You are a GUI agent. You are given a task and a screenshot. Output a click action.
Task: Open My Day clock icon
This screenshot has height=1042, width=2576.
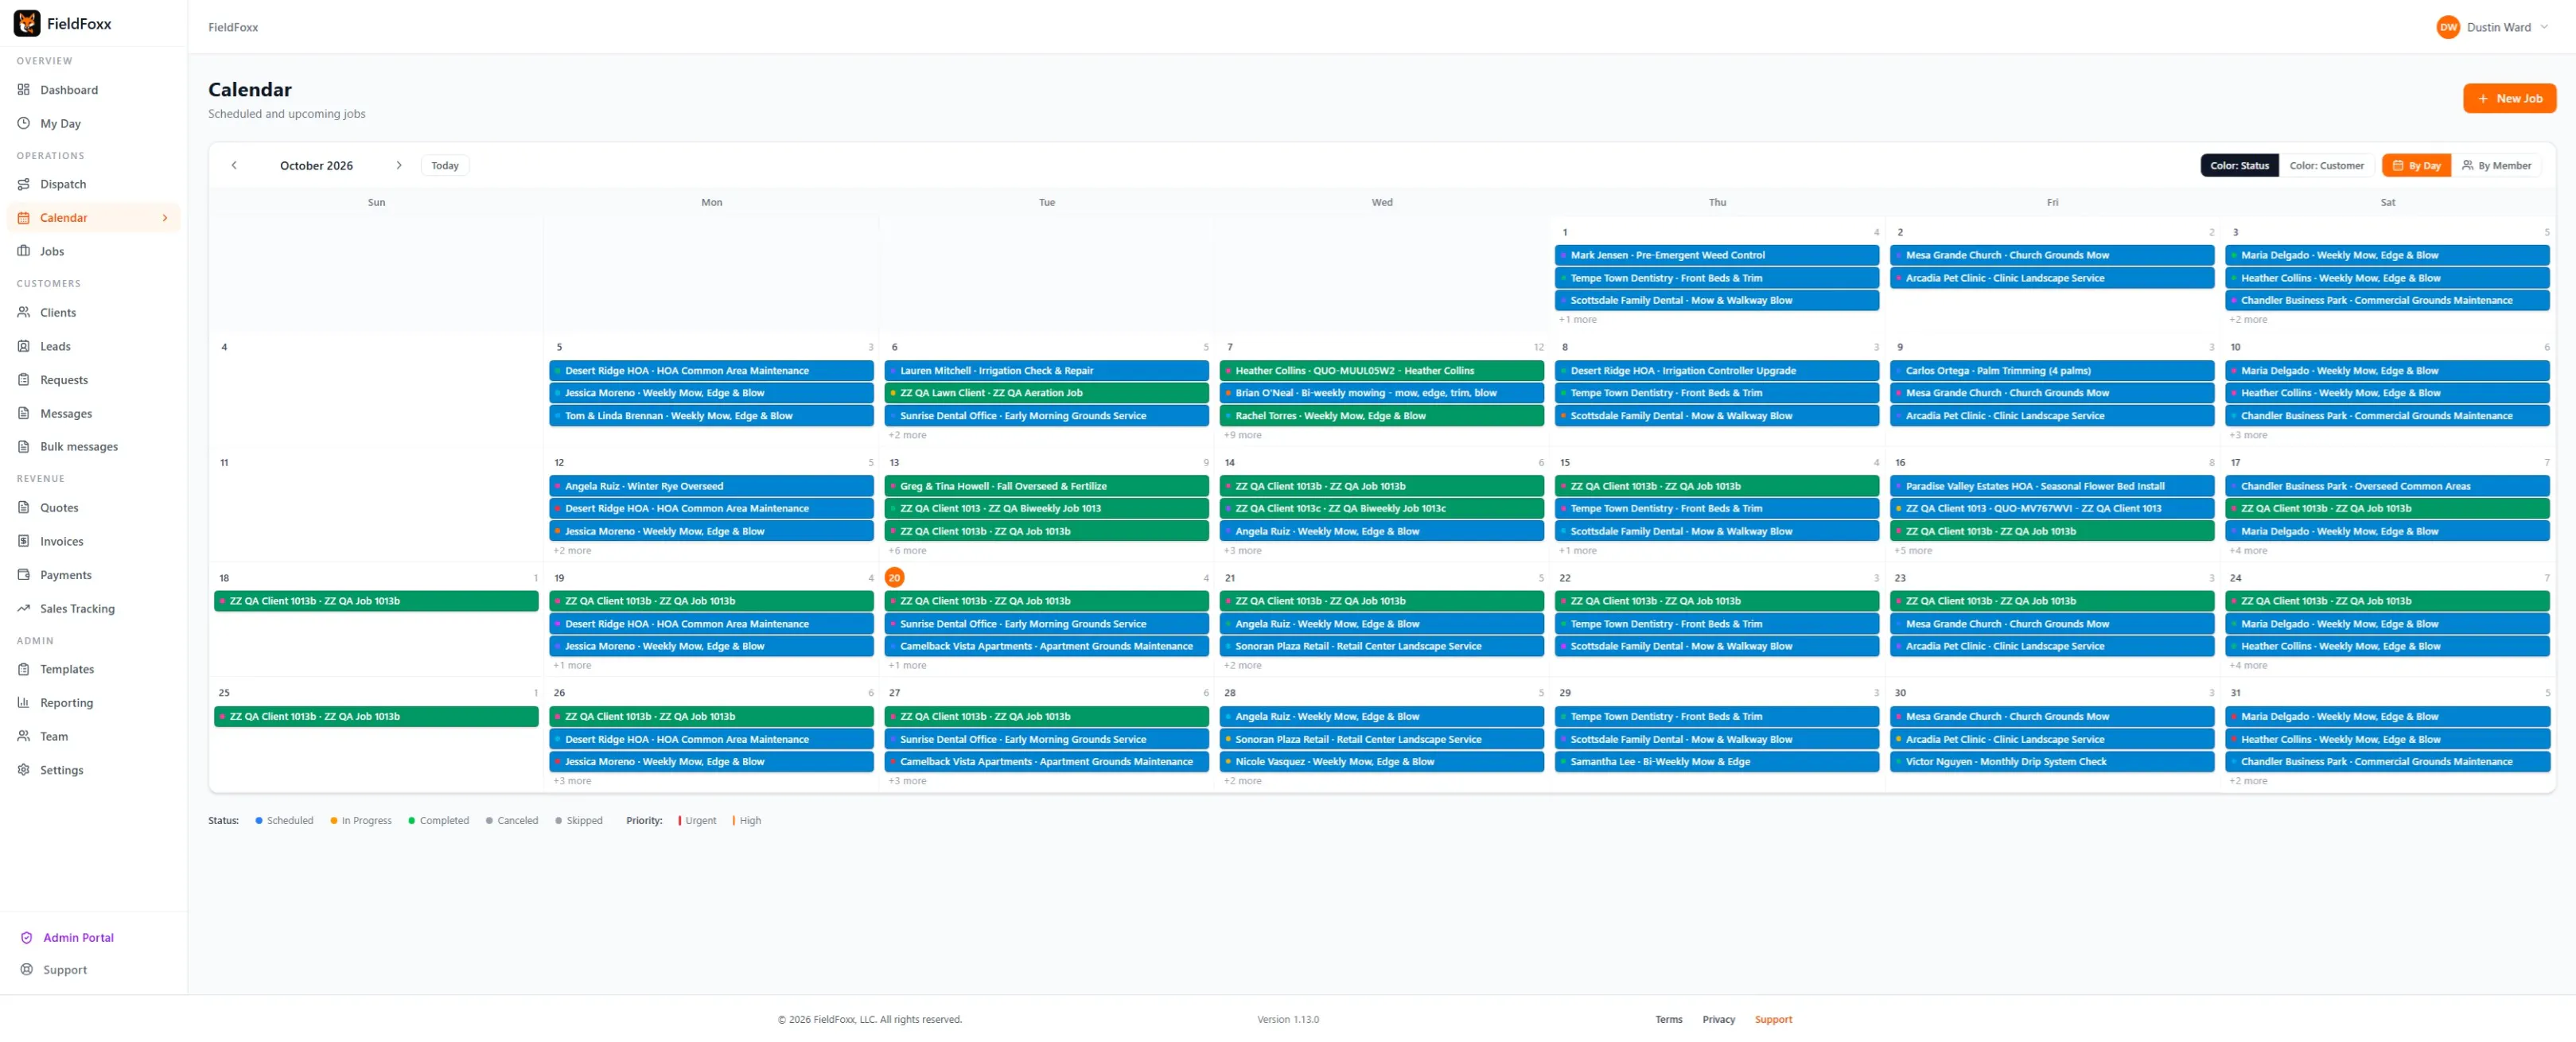[23, 124]
